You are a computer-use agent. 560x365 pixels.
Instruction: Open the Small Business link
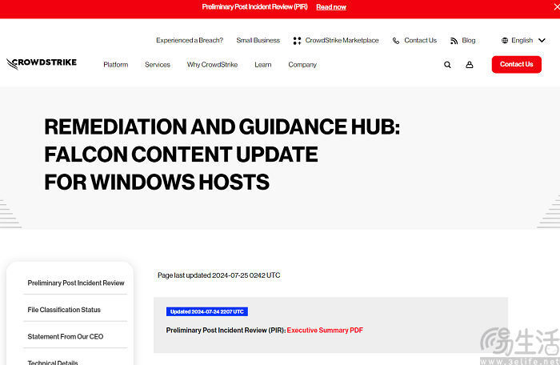click(x=258, y=40)
